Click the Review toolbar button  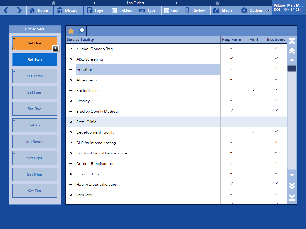click(x=195, y=10)
